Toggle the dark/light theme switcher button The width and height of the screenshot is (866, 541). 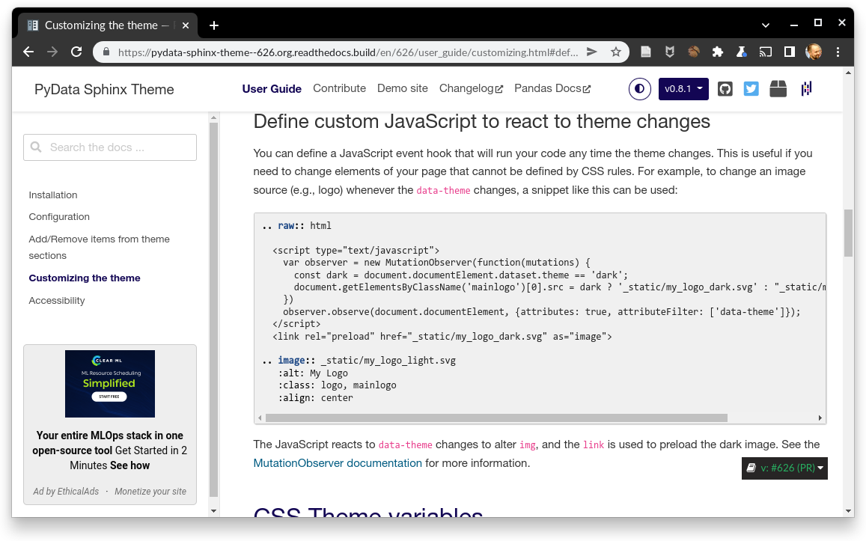point(639,89)
